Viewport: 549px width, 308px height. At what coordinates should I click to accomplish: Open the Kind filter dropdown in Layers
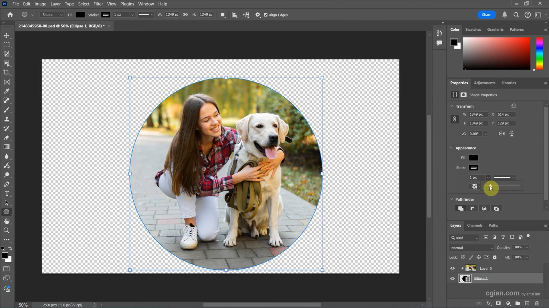pyautogui.click(x=463, y=237)
